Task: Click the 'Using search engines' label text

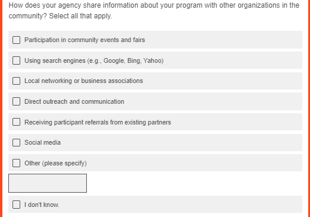Action: coord(55,60)
